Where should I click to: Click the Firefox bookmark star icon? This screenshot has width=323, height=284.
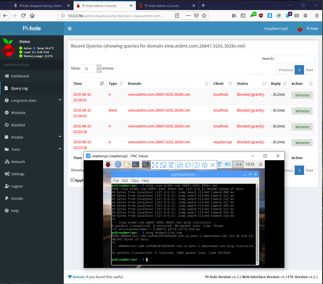coord(204,16)
